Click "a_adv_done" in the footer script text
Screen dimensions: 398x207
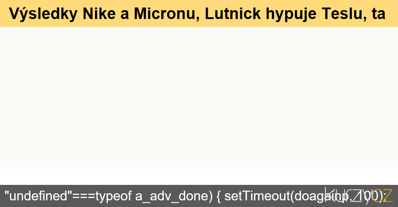pyautogui.click(x=174, y=197)
